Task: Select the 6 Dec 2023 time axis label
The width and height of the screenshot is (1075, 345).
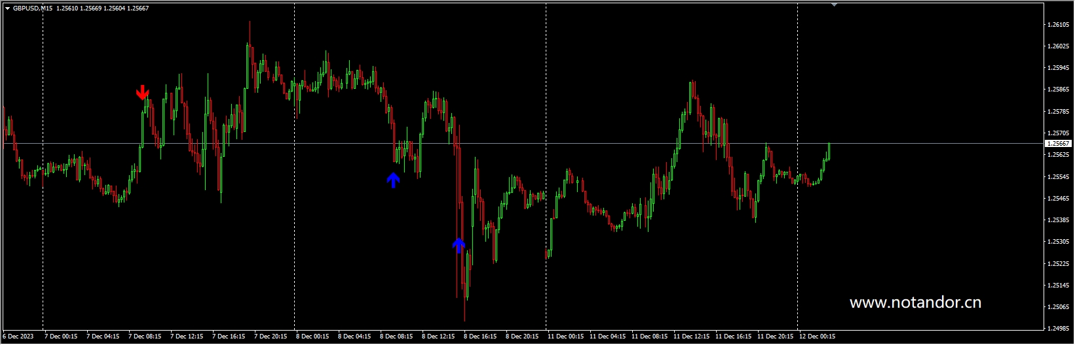Action: [18, 337]
